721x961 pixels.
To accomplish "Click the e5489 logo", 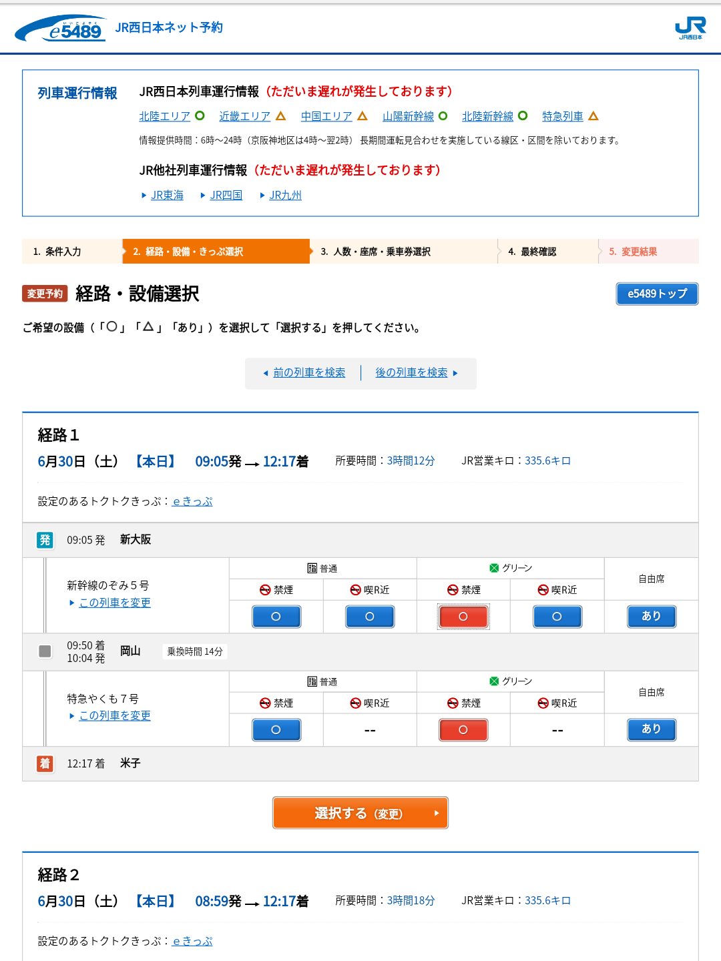I will pyautogui.click(x=61, y=29).
